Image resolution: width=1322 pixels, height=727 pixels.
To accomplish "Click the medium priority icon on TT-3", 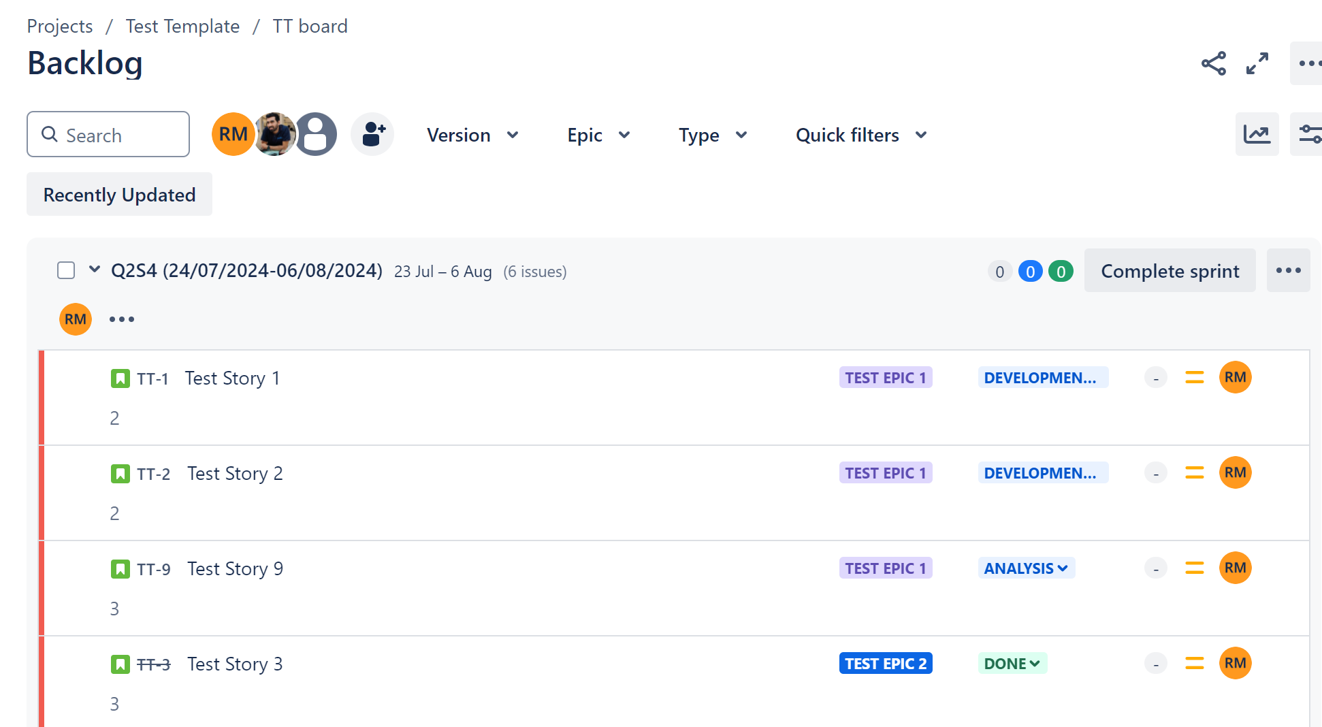I will click(1195, 663).
